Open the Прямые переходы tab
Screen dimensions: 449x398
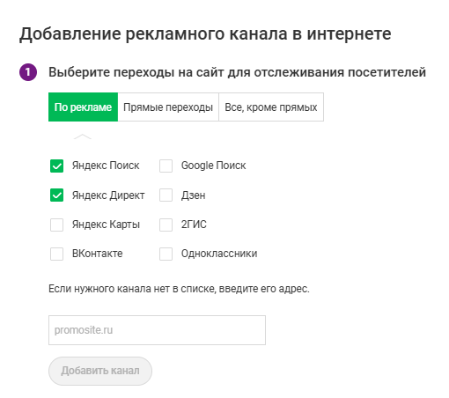[x=168, y=107]
